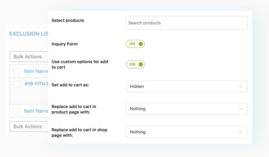The height and width of the screenshot is (157, 269).
Task: Click the chevron on shop page replacement dropdown
Action: 240,132
